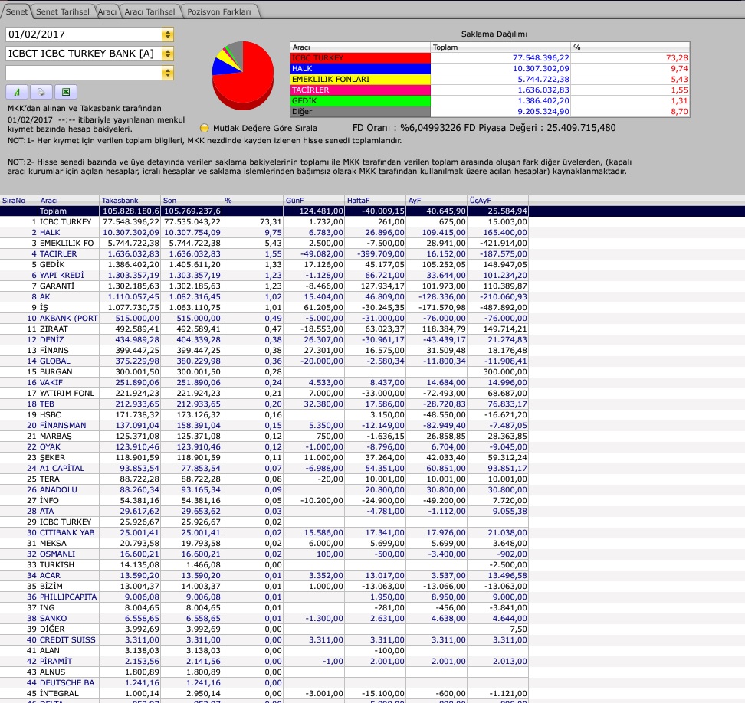The image size is (745, 703).
Task: Click the pink TACİRLER legend swatch
Action: pos(360,90)
